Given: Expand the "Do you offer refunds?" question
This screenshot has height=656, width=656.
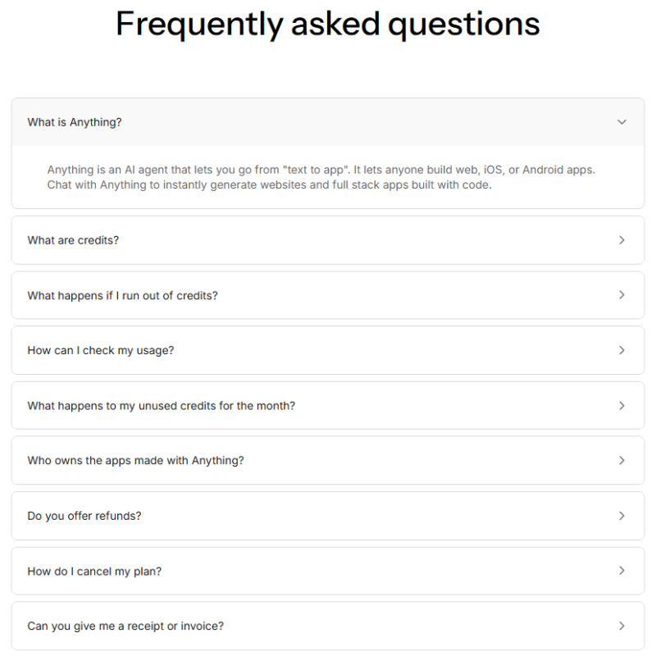Looking at the screenshot, I should coord(84,516).
